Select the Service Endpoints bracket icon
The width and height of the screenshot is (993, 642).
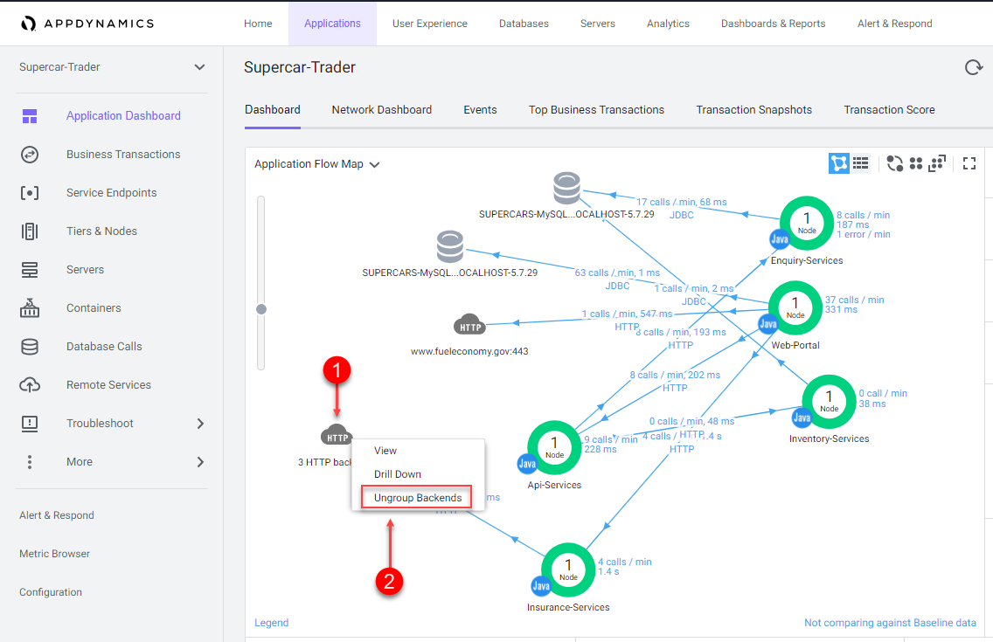[x=30, y=193]
